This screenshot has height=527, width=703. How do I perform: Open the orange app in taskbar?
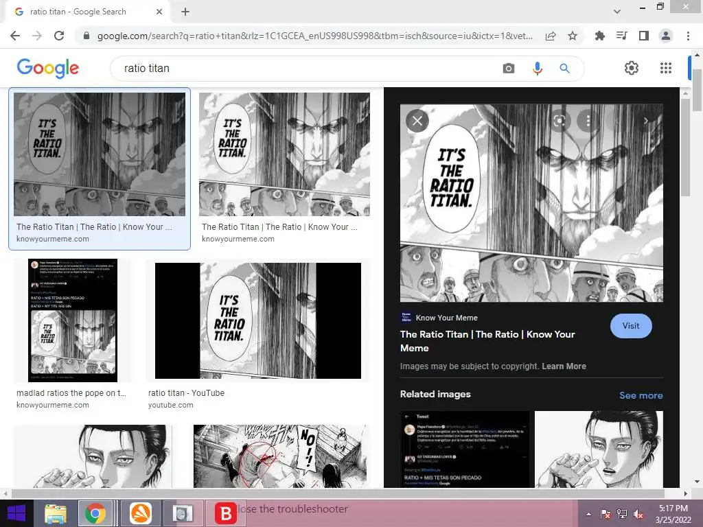pyautogui.click(x=141, y=513)
